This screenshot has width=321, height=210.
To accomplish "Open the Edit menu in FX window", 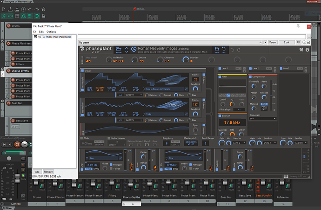I will pos(41,32).
